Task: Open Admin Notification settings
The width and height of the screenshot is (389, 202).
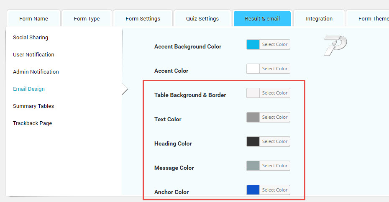Action: click(36, 72)
